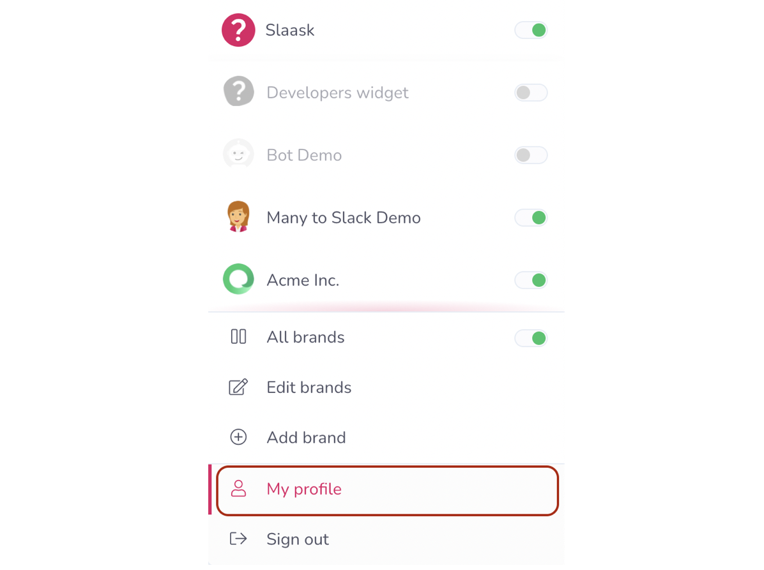The width and height of the screenshot is (764, 570).
Task: Enable the Developers widget toggle
Action: [531, 93]
